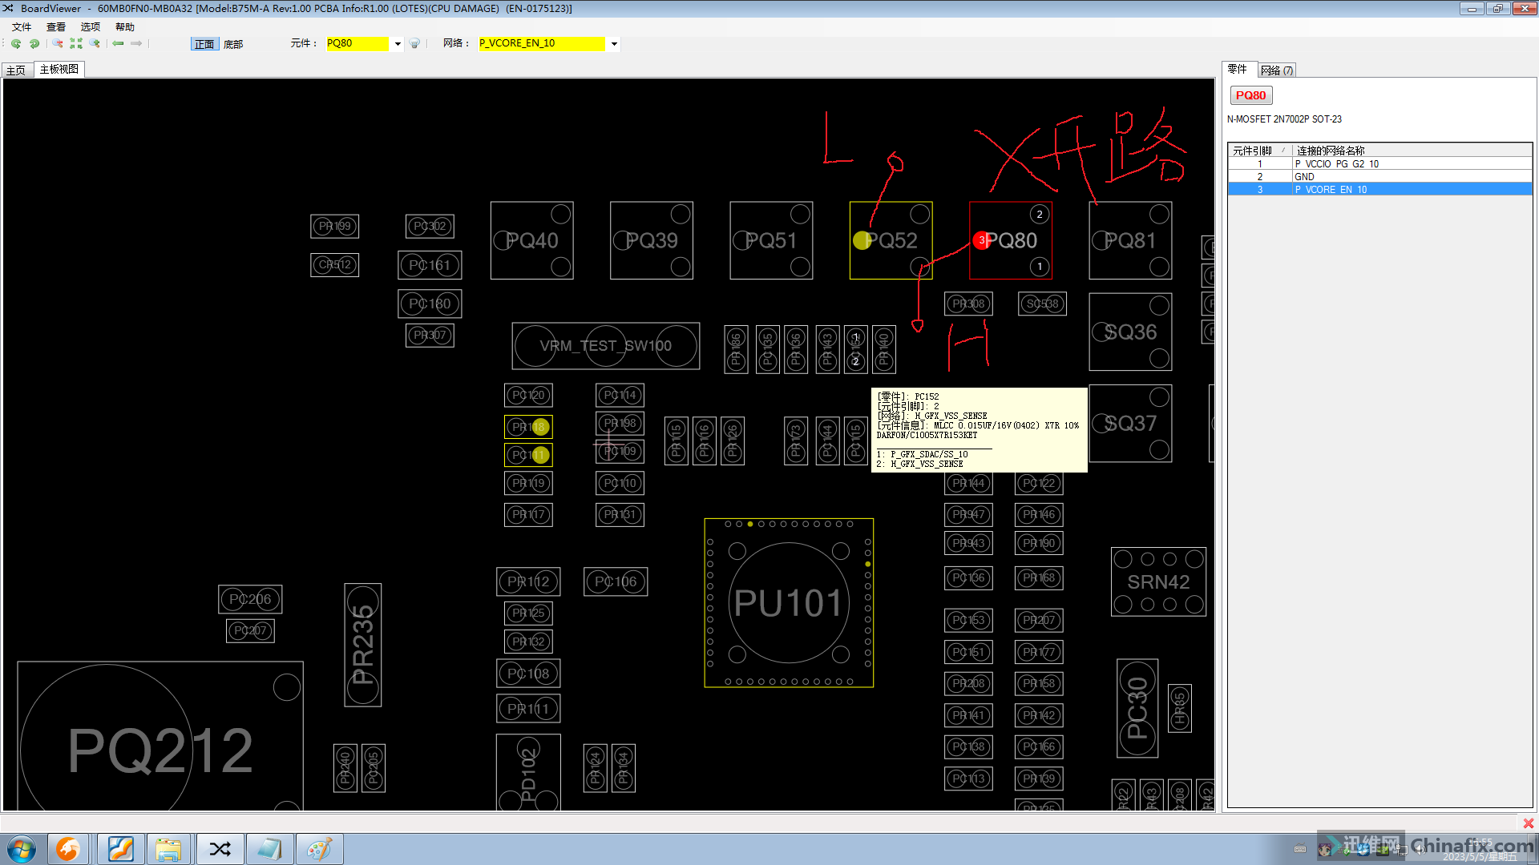Screen dimensions: 1539x865
Task: Open the 网络 net dropdown arrow
Action: pos(614,44)
